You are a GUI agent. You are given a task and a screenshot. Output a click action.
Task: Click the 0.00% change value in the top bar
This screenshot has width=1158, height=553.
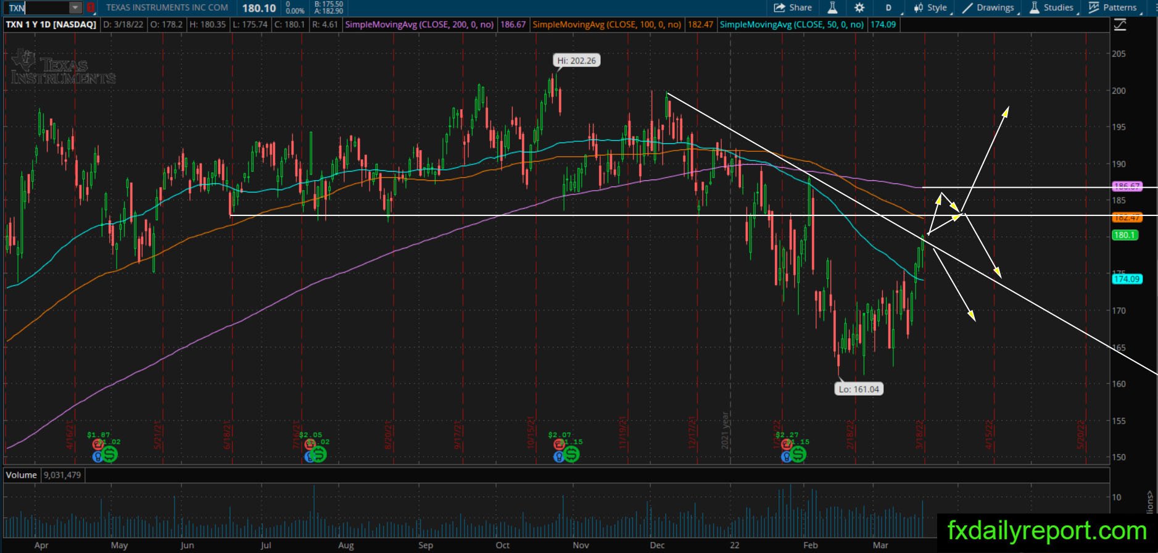pos(296,11)
